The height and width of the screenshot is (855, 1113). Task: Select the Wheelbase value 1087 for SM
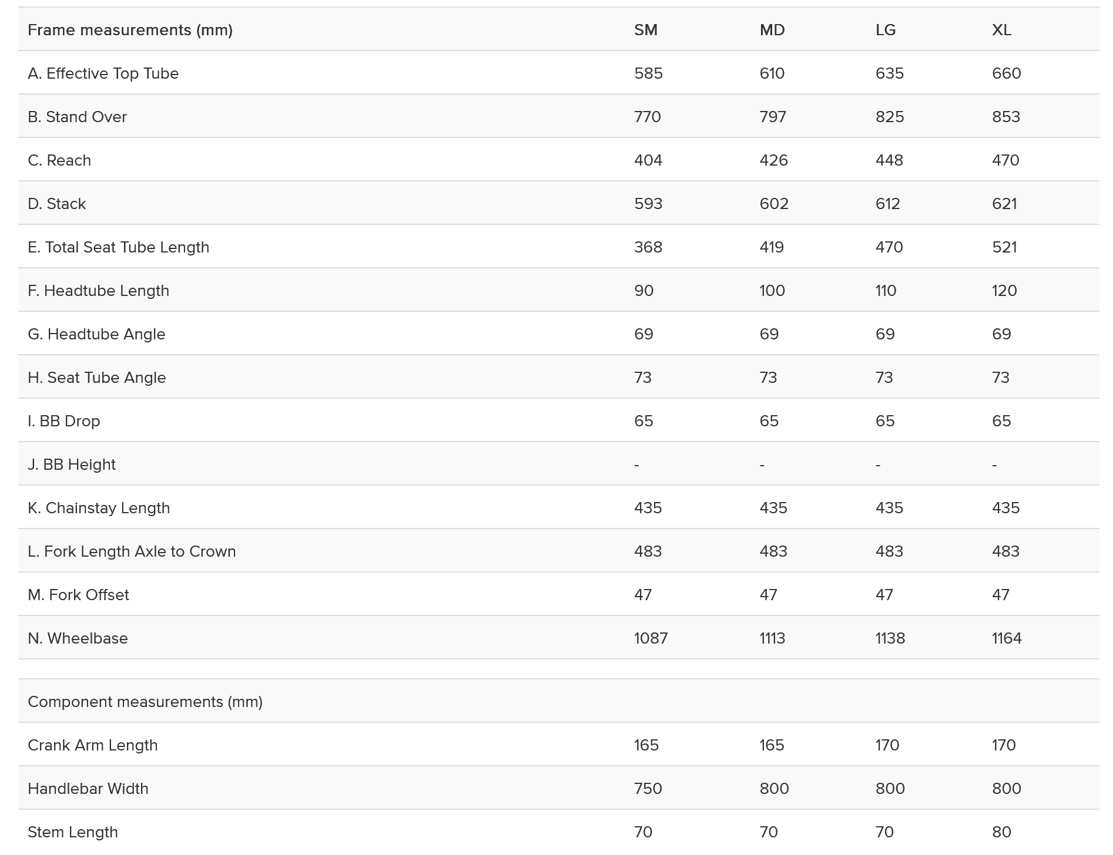tap(651, 638)
